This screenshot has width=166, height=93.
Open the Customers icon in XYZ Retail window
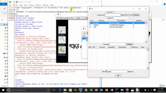[x=62, y=50]
